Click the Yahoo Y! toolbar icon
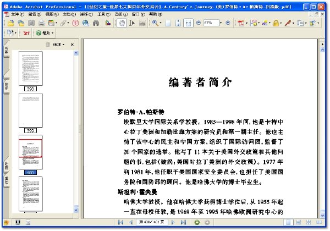330x231 pixels. 26,33
